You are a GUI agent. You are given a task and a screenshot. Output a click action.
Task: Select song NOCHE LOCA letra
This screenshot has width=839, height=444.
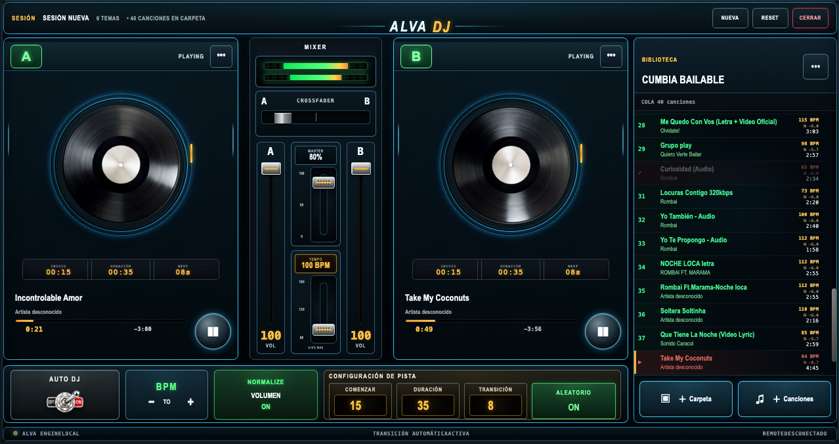pyautogui.click(x=729, y=268)
